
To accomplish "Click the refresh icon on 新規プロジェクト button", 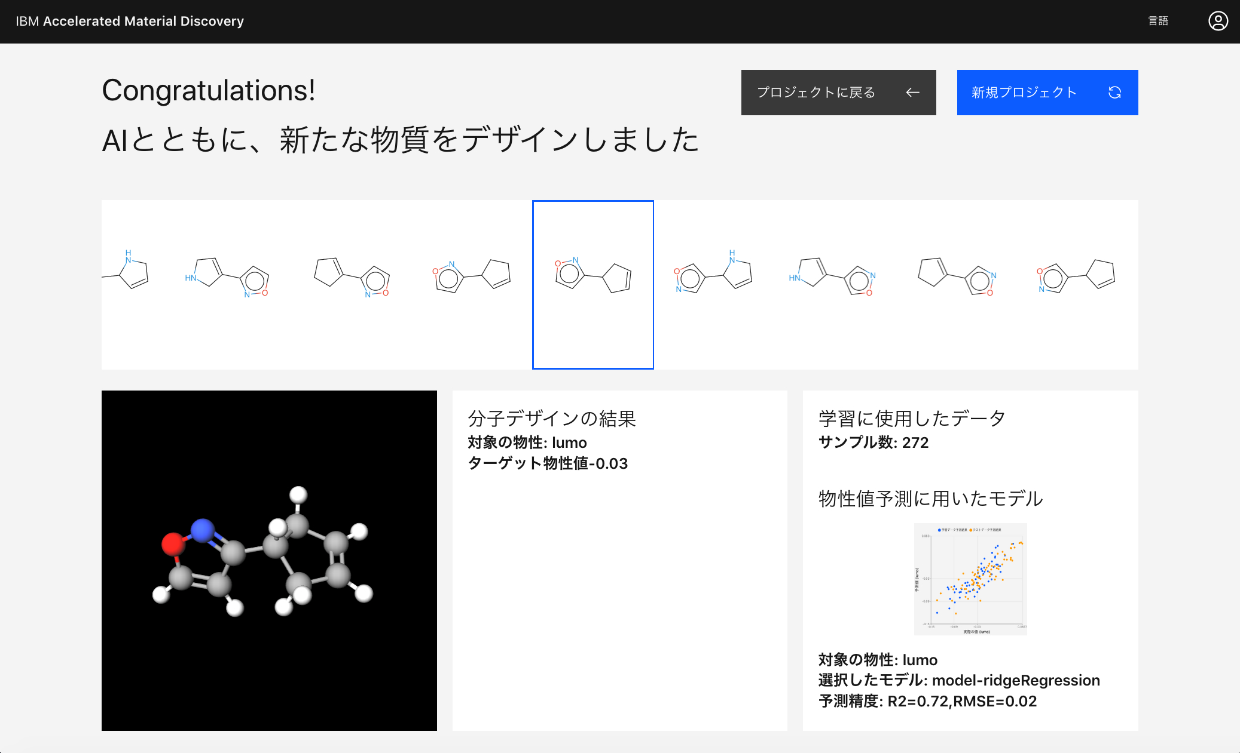I will point(1115,92).
